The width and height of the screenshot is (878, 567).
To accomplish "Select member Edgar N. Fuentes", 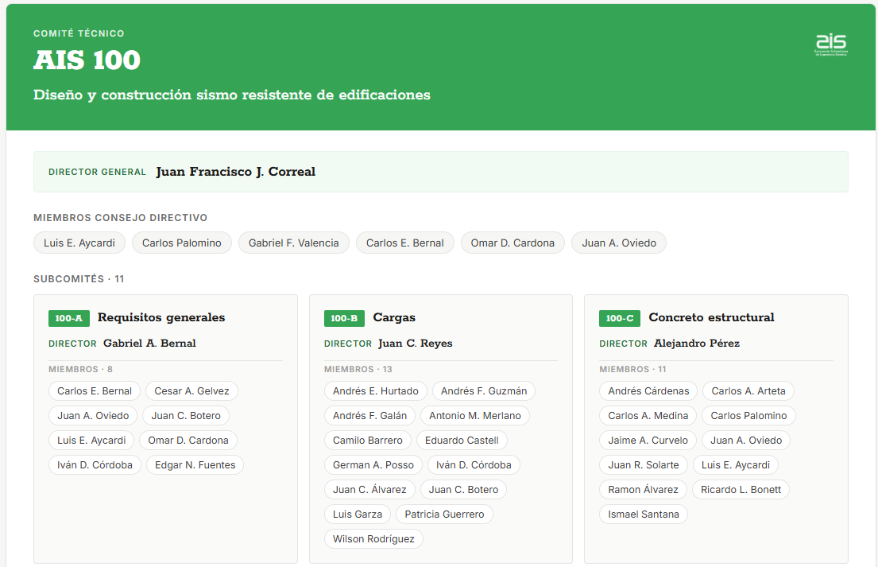I will point(195,465).
